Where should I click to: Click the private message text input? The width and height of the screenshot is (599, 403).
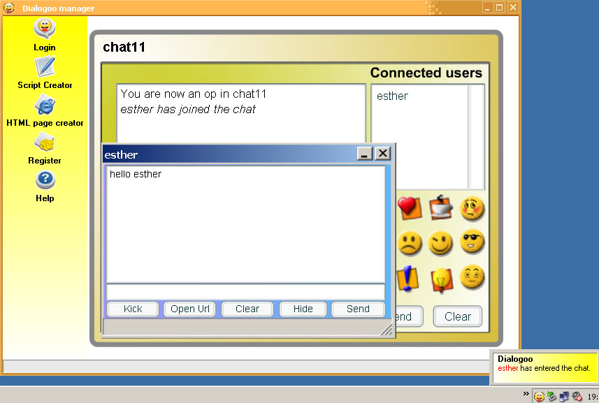tap(245, 291)
